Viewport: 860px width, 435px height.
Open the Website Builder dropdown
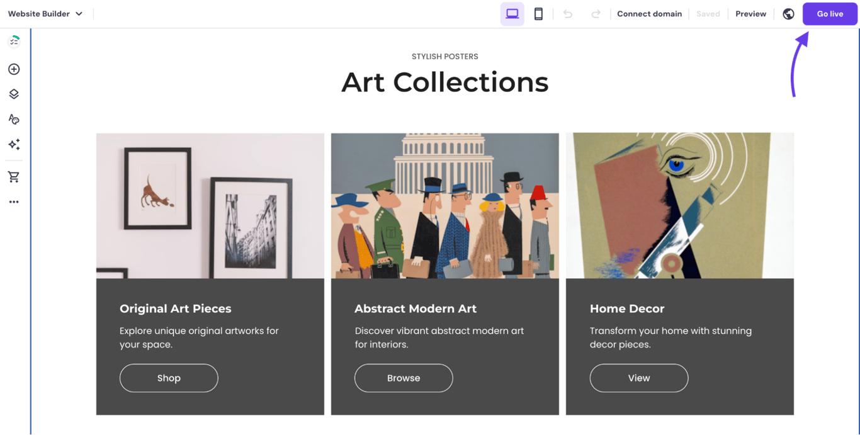(40, 13)
